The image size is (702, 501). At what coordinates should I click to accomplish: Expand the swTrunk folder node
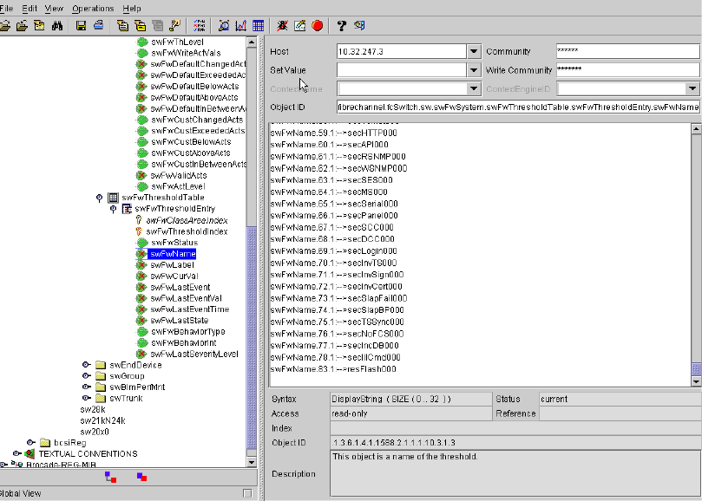tap(86, 398)
